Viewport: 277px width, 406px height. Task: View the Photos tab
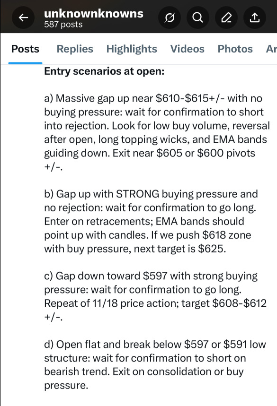click(x=235, y=49)
